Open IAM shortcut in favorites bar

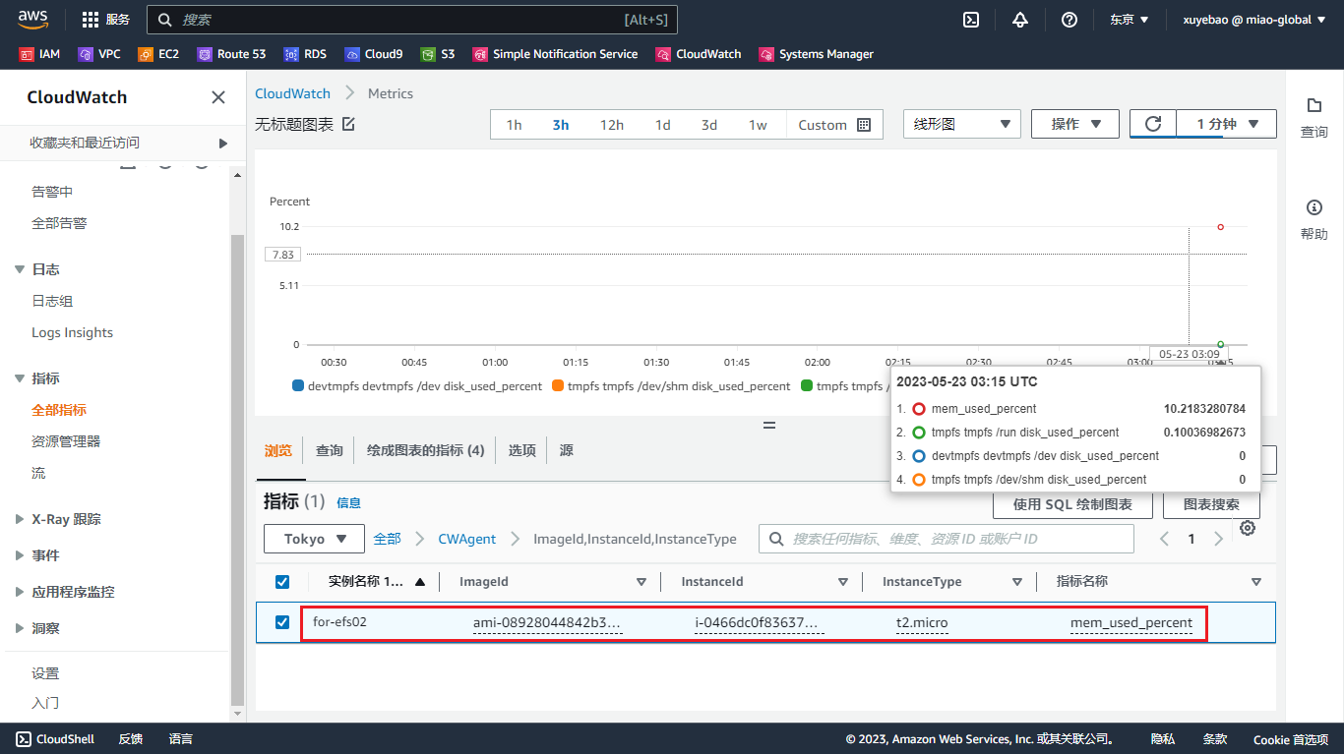(40, 54)
